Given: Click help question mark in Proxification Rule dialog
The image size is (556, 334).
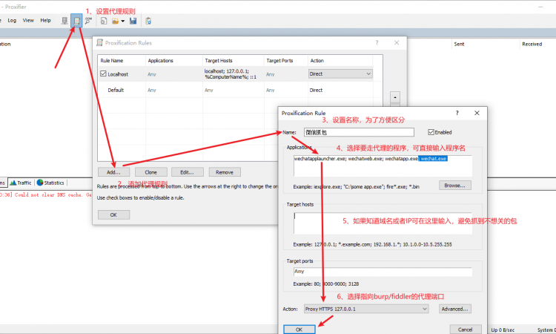Looking at the screenshot, I should pos(457,113).
